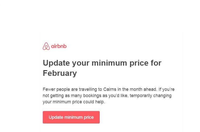Click the Update minimum price button

pyautogui.click(x=71, y=117)
